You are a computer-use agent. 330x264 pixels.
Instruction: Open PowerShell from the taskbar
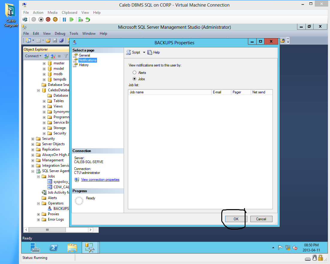54,247
